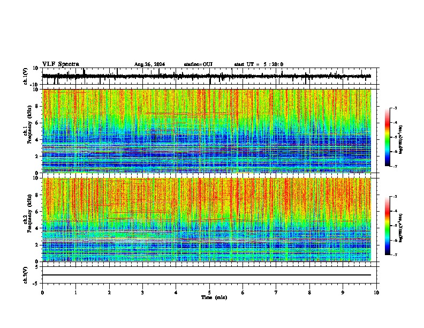
Task: Click the time axis tick label "0"
Action: coord(42,293)
